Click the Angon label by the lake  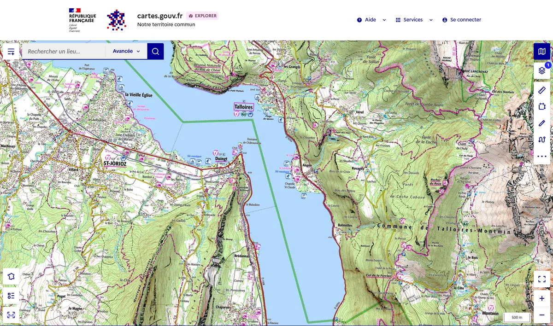(307, 165)
